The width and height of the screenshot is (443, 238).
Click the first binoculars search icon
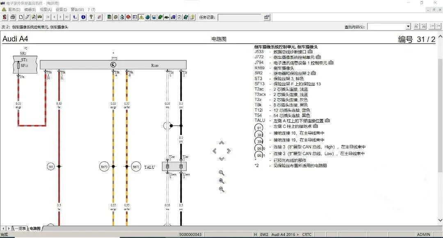pos(416,26)
